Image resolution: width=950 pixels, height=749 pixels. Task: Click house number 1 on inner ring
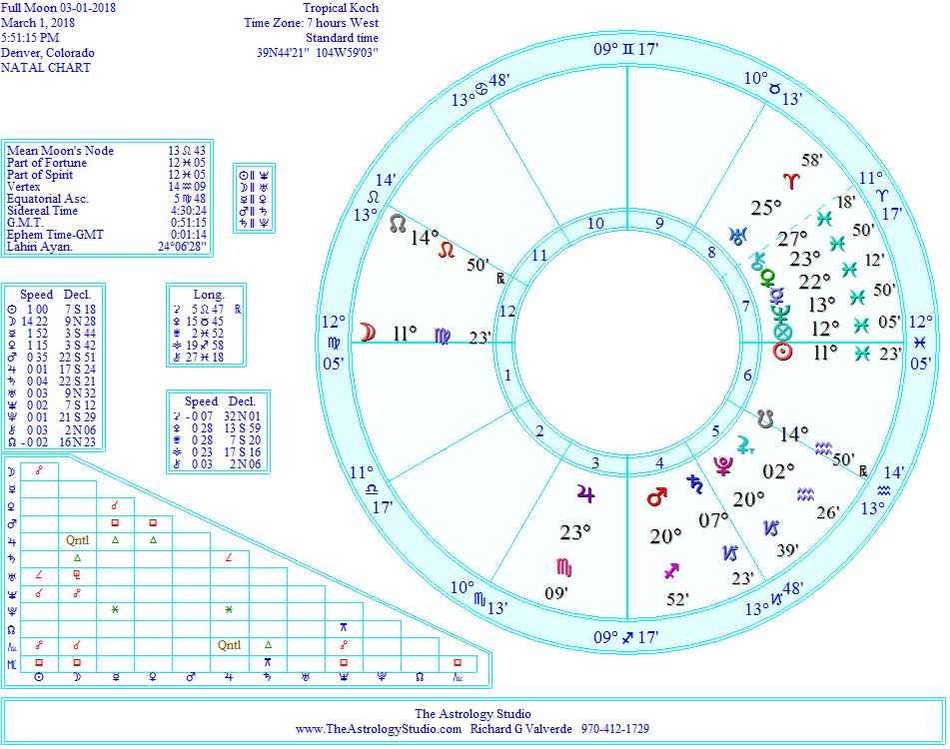(x=507, y=375)
